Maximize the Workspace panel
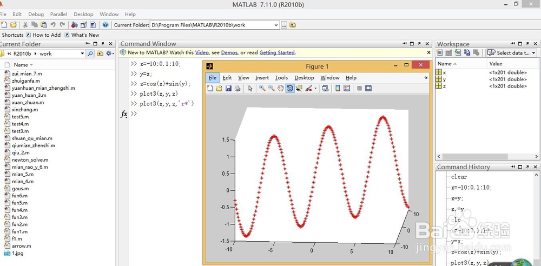This screenshot has height=266, width=541. [520, 44]
